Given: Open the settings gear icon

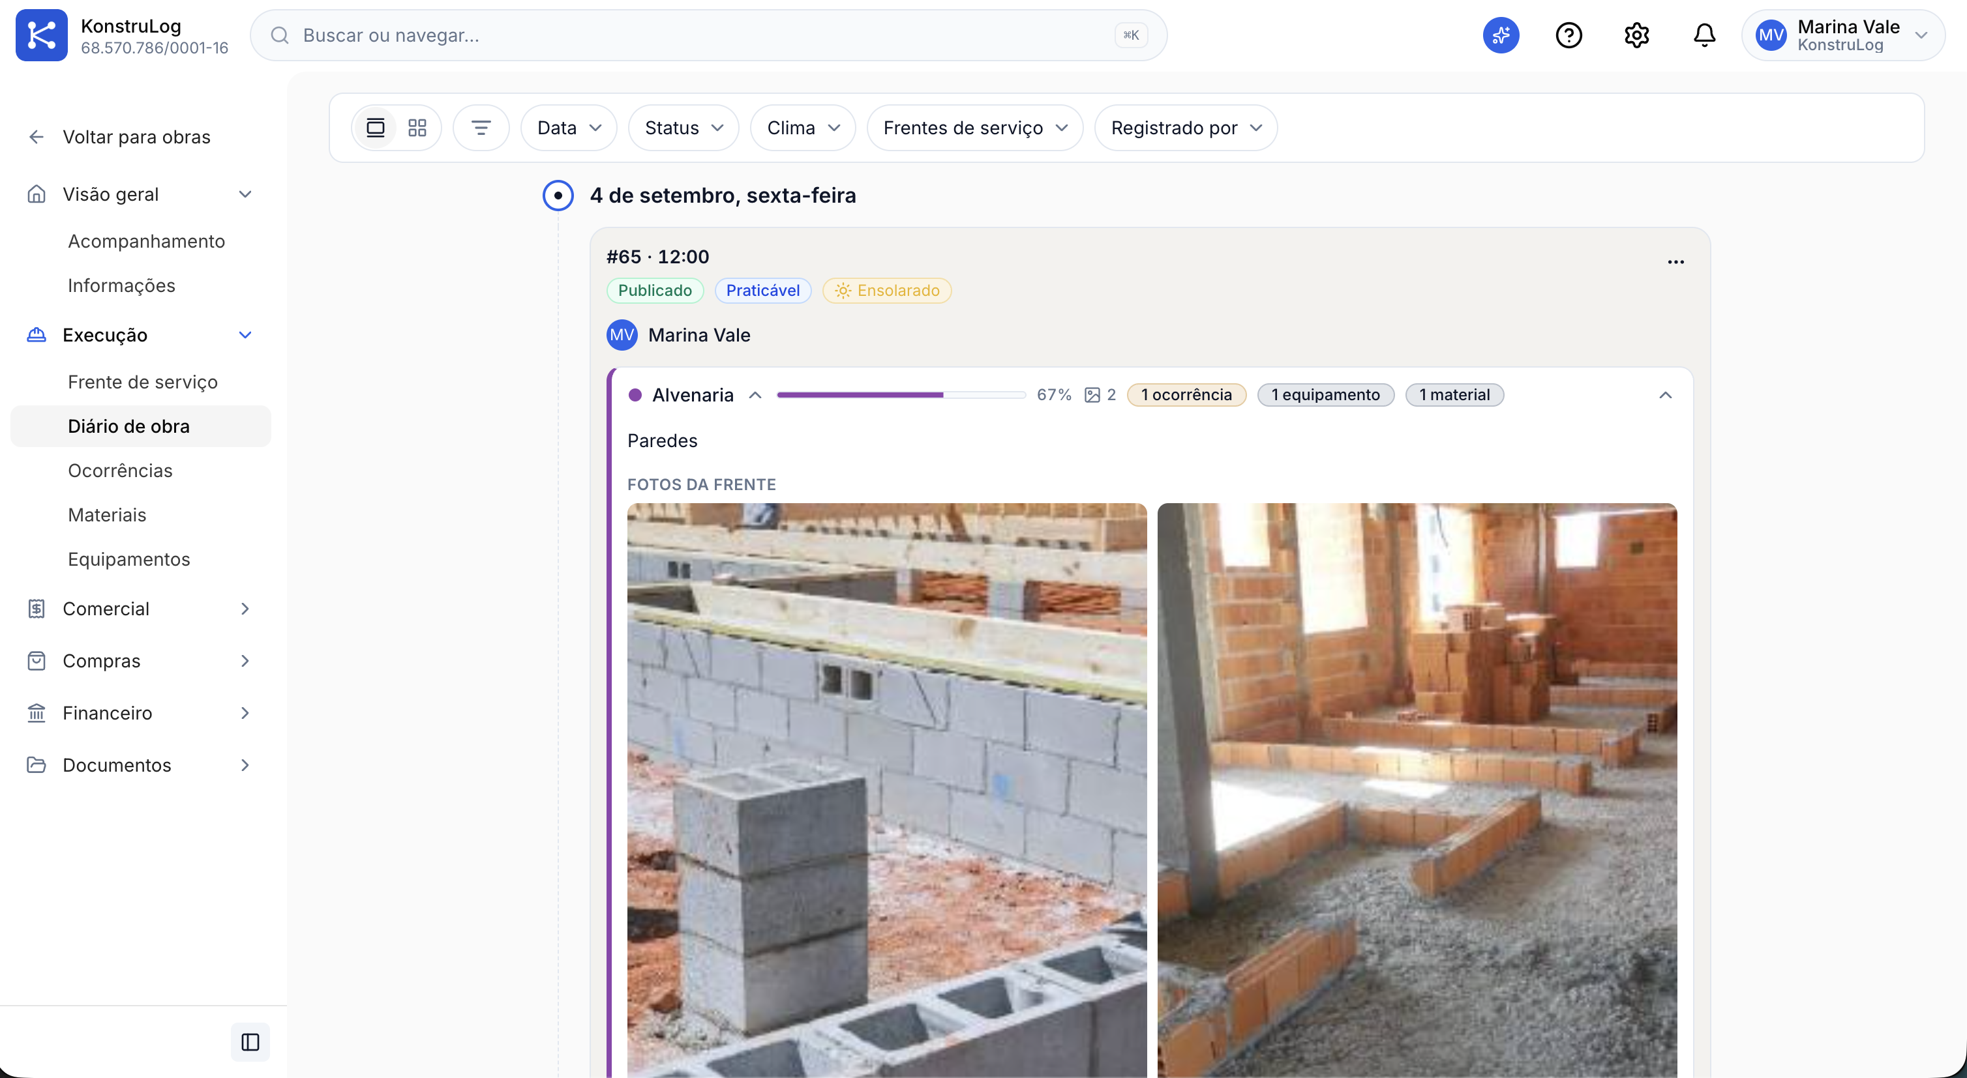Looking at the screenshot, I should [x=1636, y=35].
